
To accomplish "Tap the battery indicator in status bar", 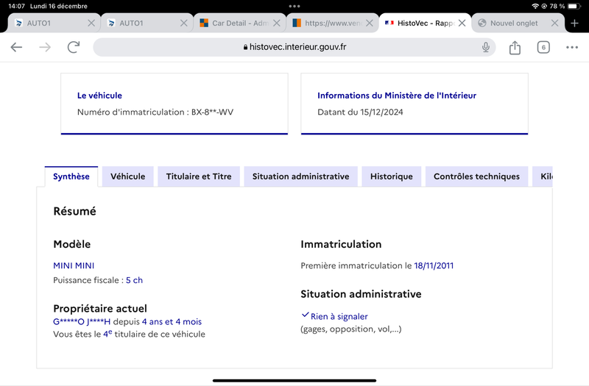I will click(x=574, y=6).
